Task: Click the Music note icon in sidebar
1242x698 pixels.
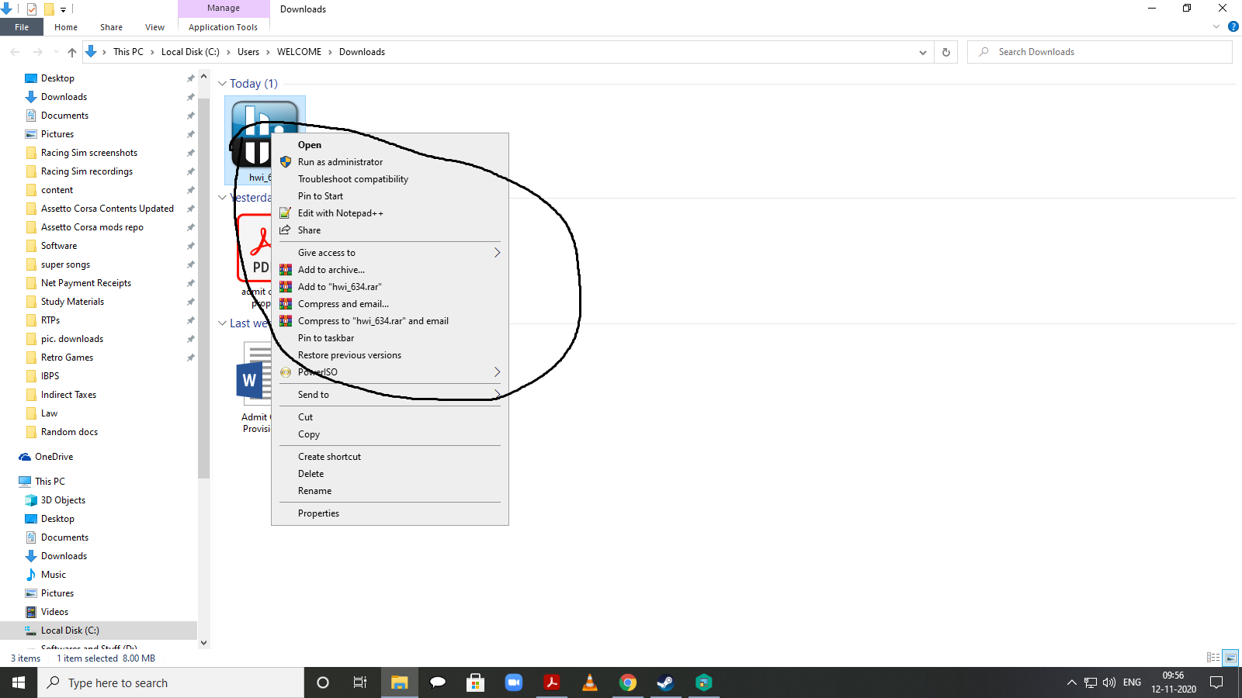Action: coord(31,575)
